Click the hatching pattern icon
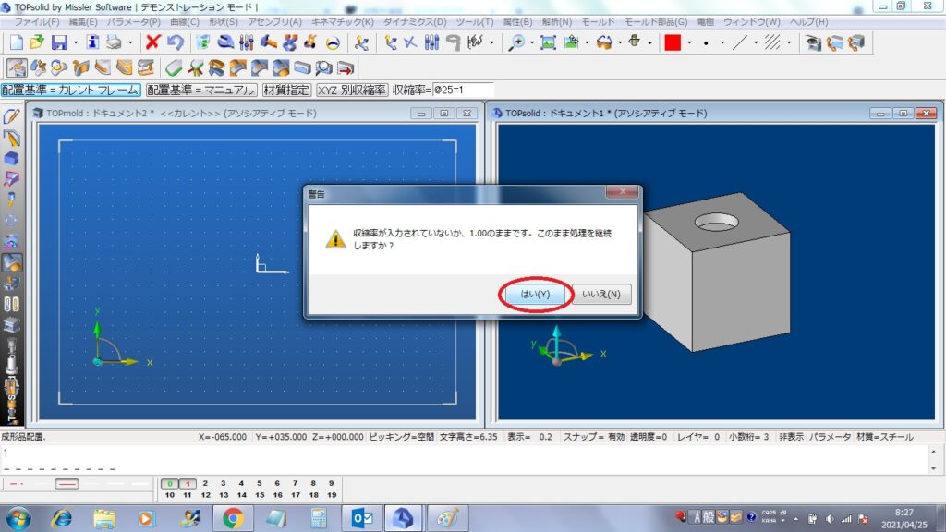946x532 pixels. pos(772,42)
